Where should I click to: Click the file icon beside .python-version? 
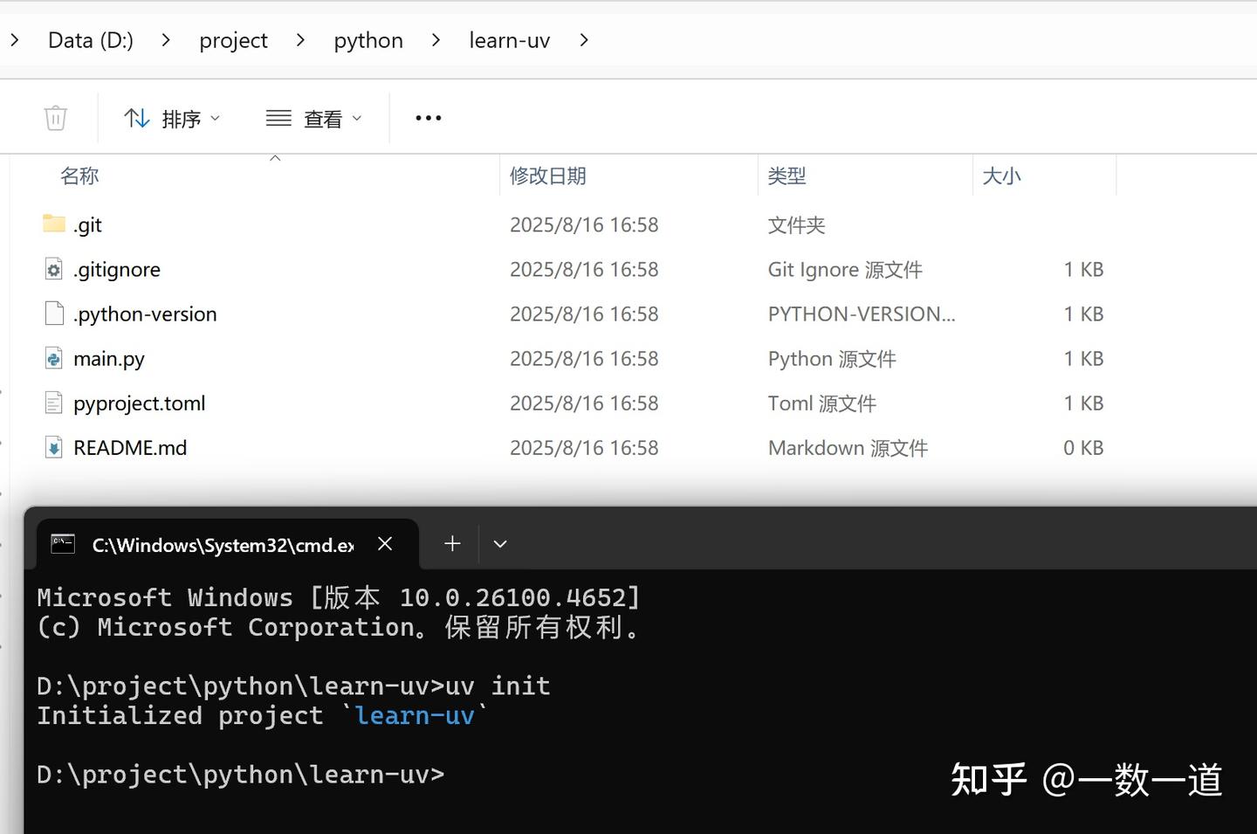click(53, 314)
